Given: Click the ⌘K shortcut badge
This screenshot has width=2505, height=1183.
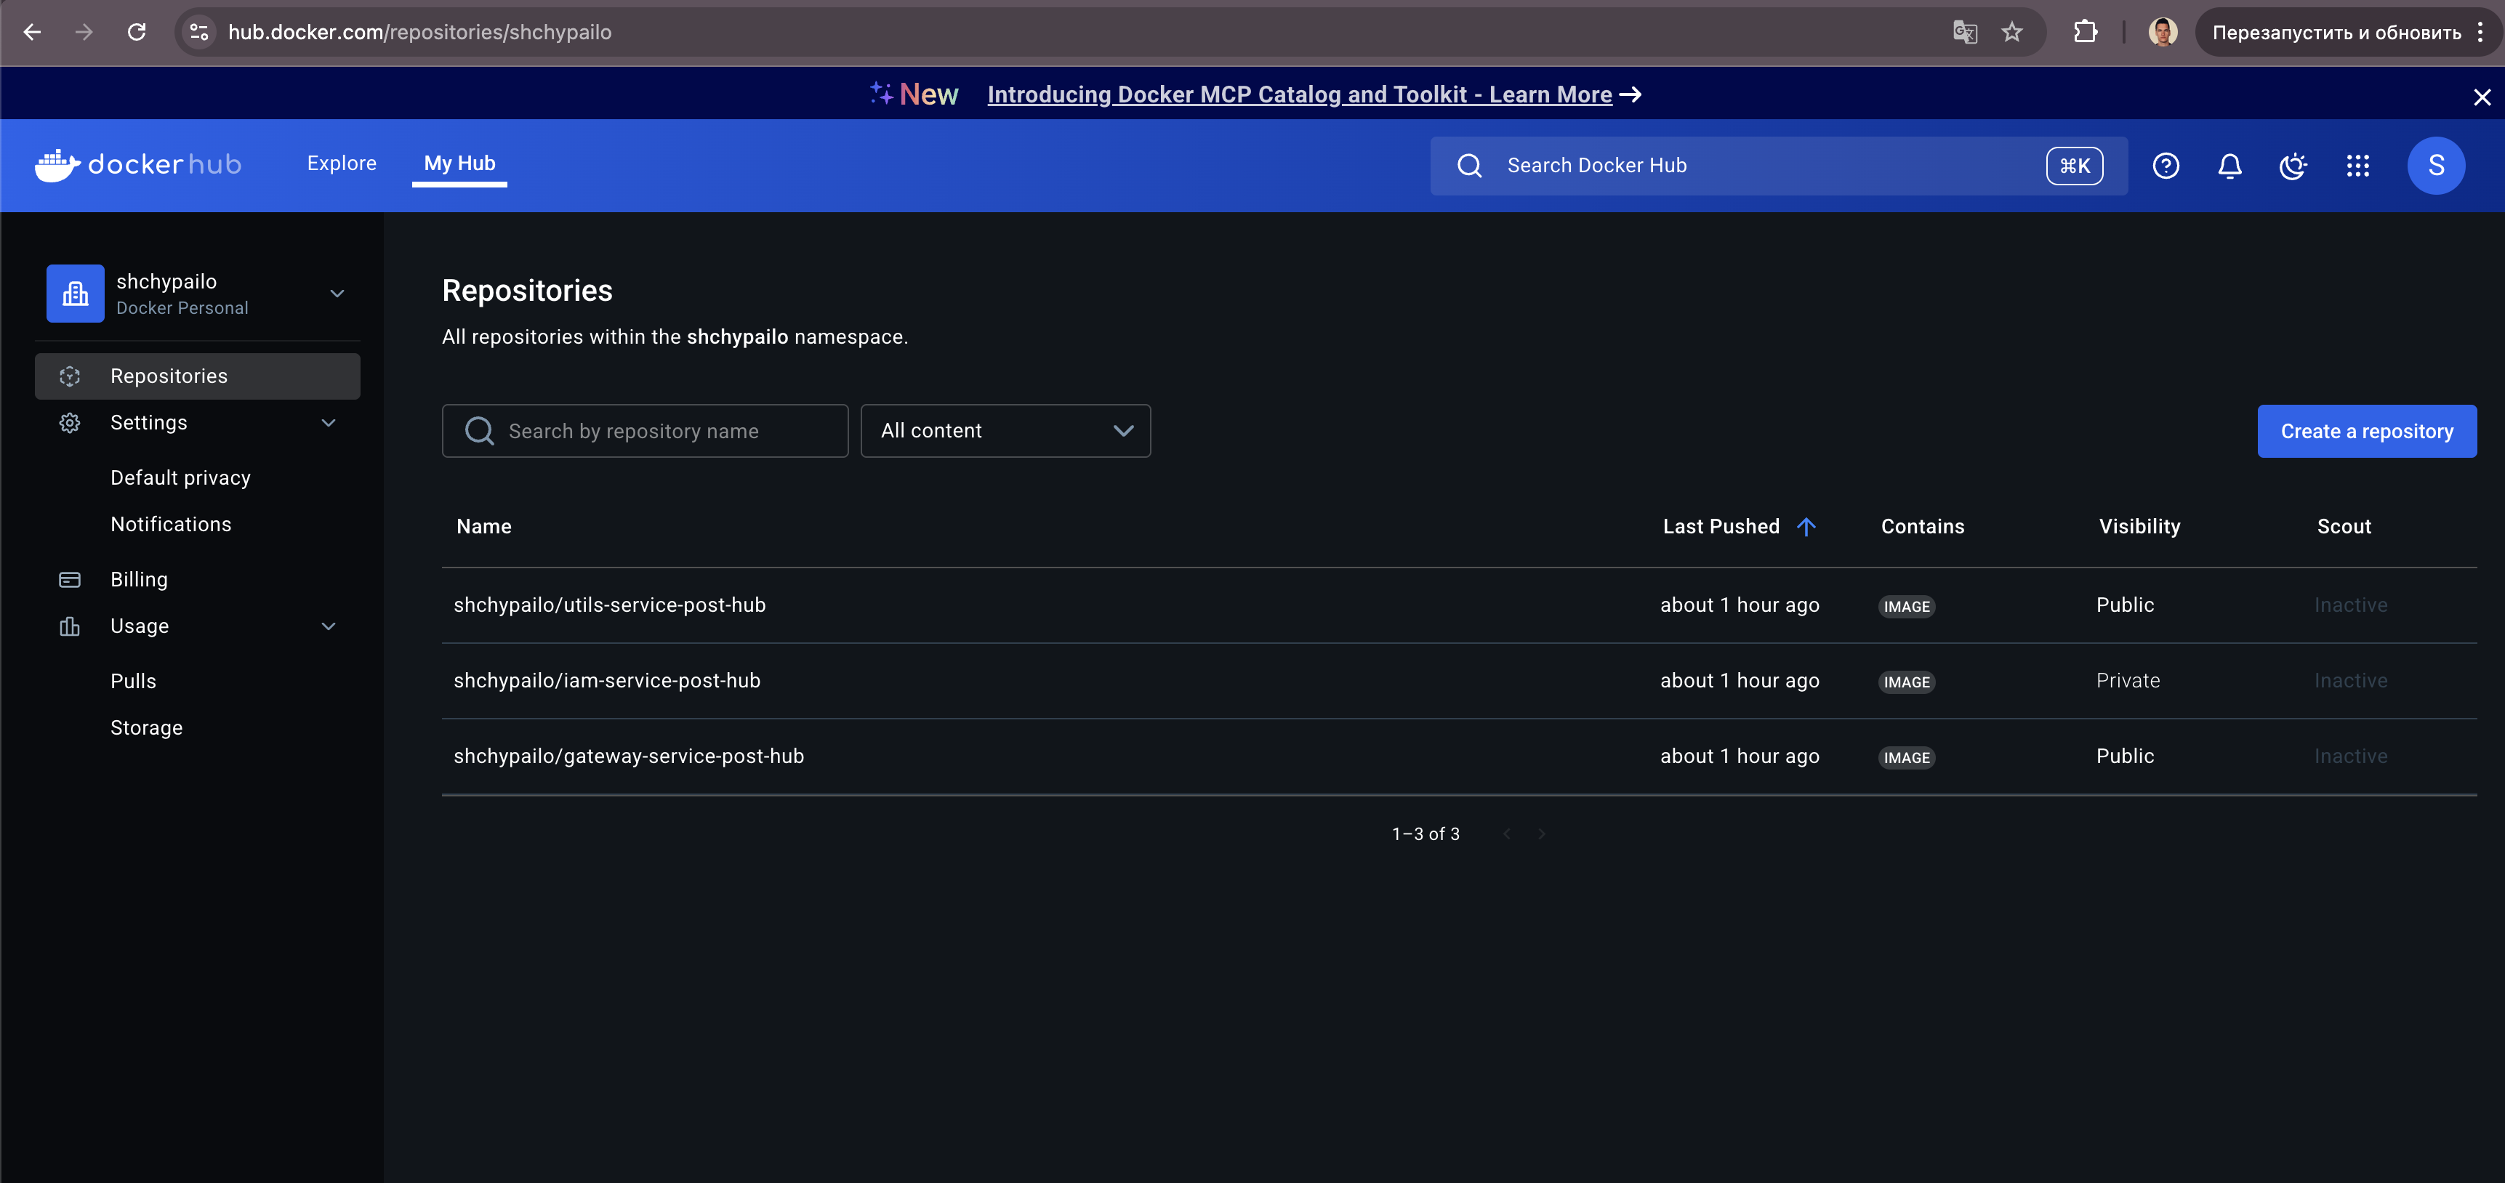Looking at the screenshot, I should pyautogui.click(x=2074, y=165).
